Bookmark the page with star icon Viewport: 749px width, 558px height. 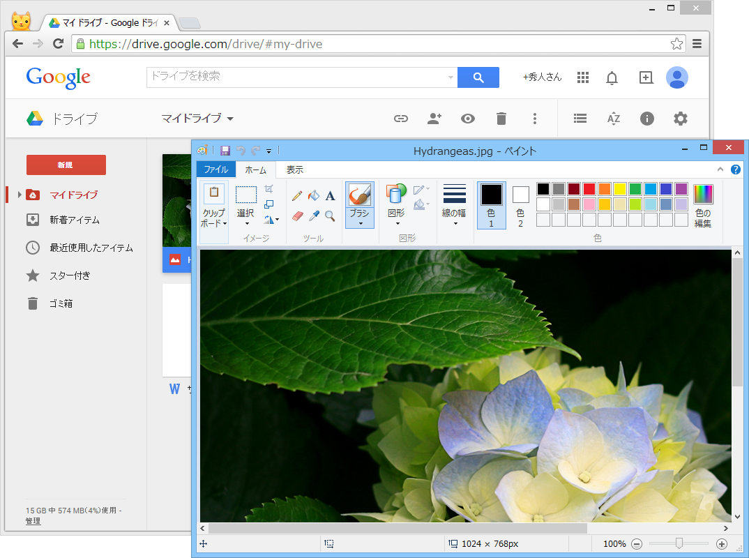pos(676,44)
